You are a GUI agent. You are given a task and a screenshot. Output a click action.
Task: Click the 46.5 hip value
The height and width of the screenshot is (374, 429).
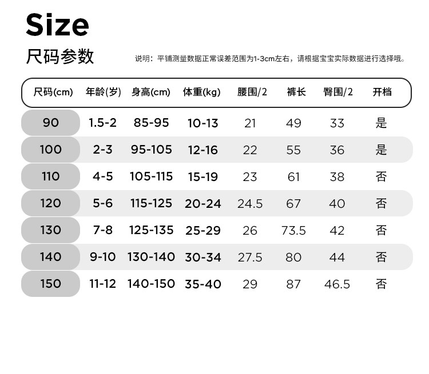pyautogui.click(x=337, y=284)
